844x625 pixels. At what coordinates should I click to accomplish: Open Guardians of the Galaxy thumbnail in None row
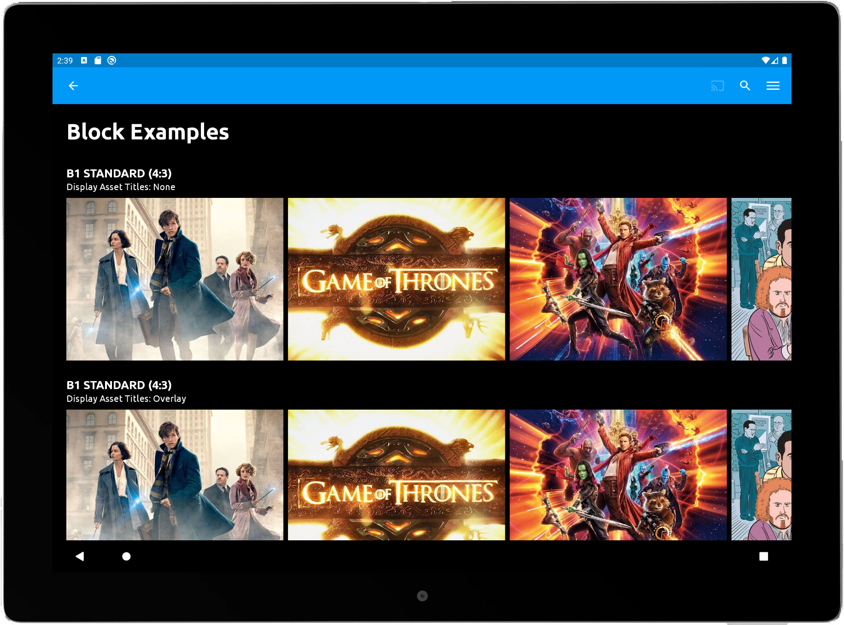click(618, 279)
